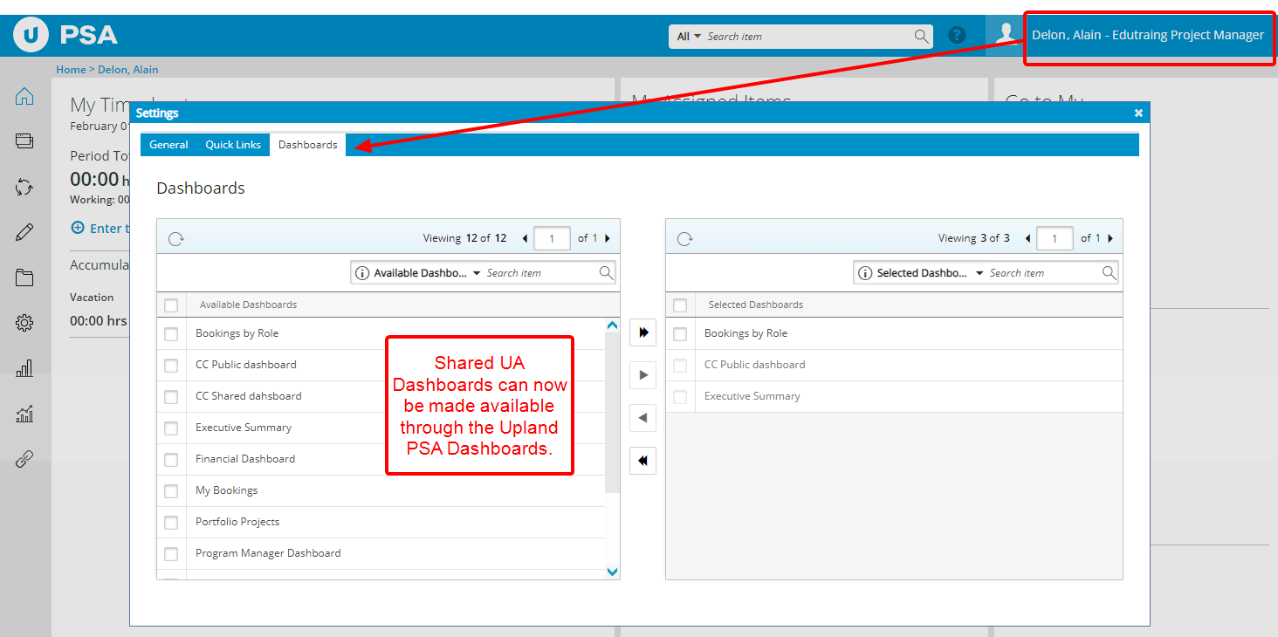Select the Bookings by Role checkbox in Selected list
Screen dimensions: 1278x637
point(680,333)
